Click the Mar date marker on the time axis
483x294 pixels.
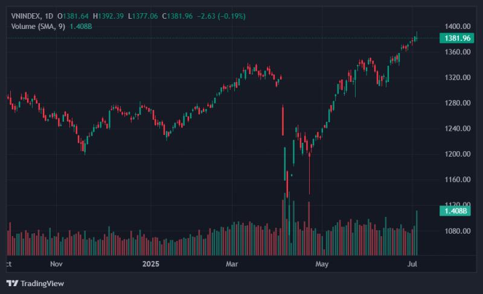coord(232,264)
